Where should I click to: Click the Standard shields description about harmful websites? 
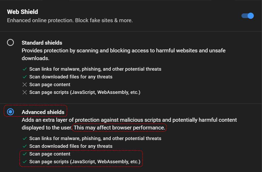(x=123, y=51)
